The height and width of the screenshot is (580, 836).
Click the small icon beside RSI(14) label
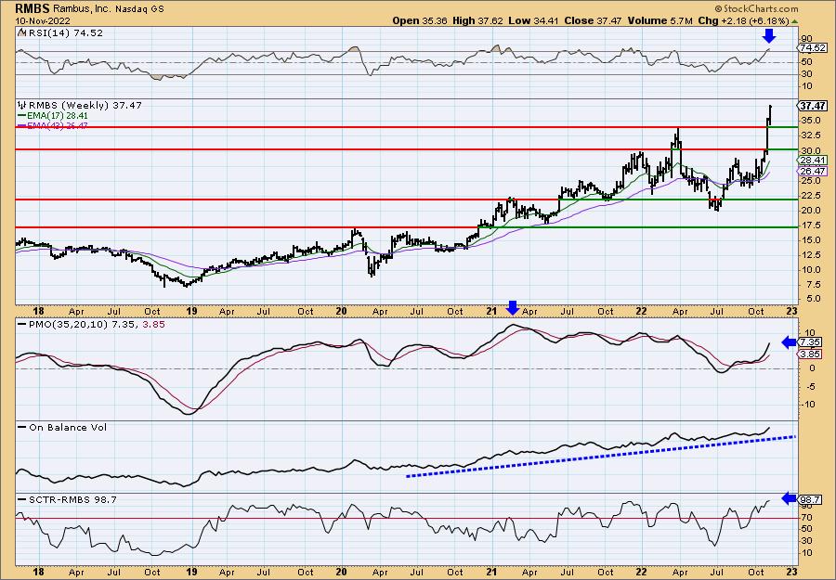(22, 32)
